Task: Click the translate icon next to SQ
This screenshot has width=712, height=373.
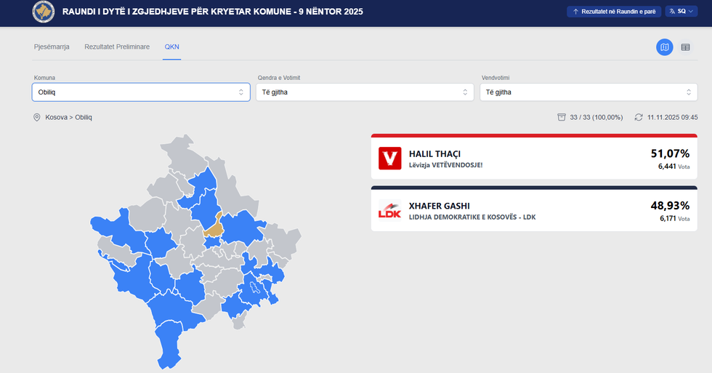Action: coord(672,12)
